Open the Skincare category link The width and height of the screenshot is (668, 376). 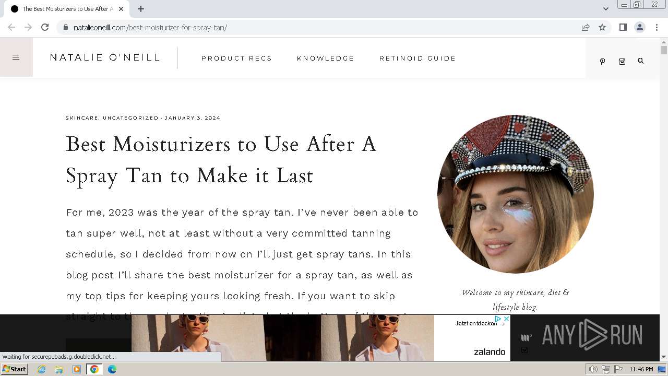[82, 118]
